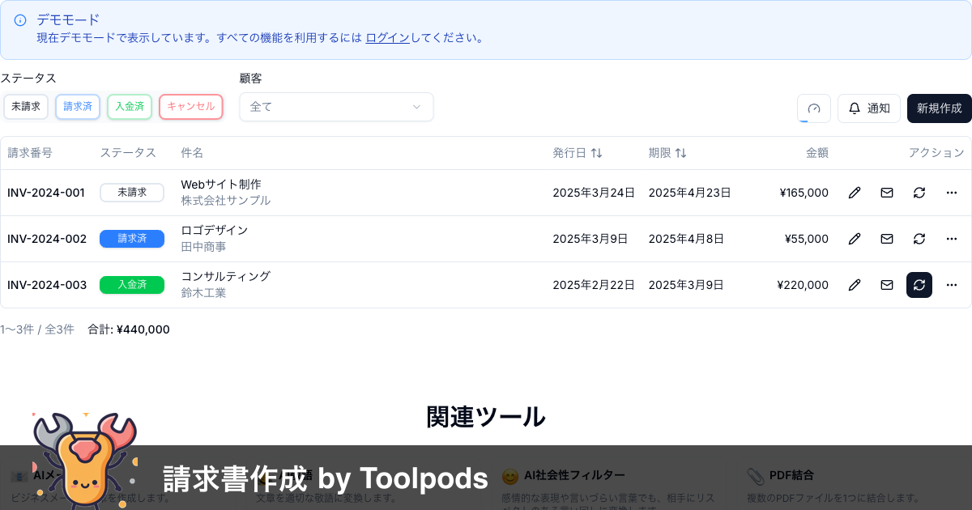Click the gauge usage icon near the top right

coord(814,108)
